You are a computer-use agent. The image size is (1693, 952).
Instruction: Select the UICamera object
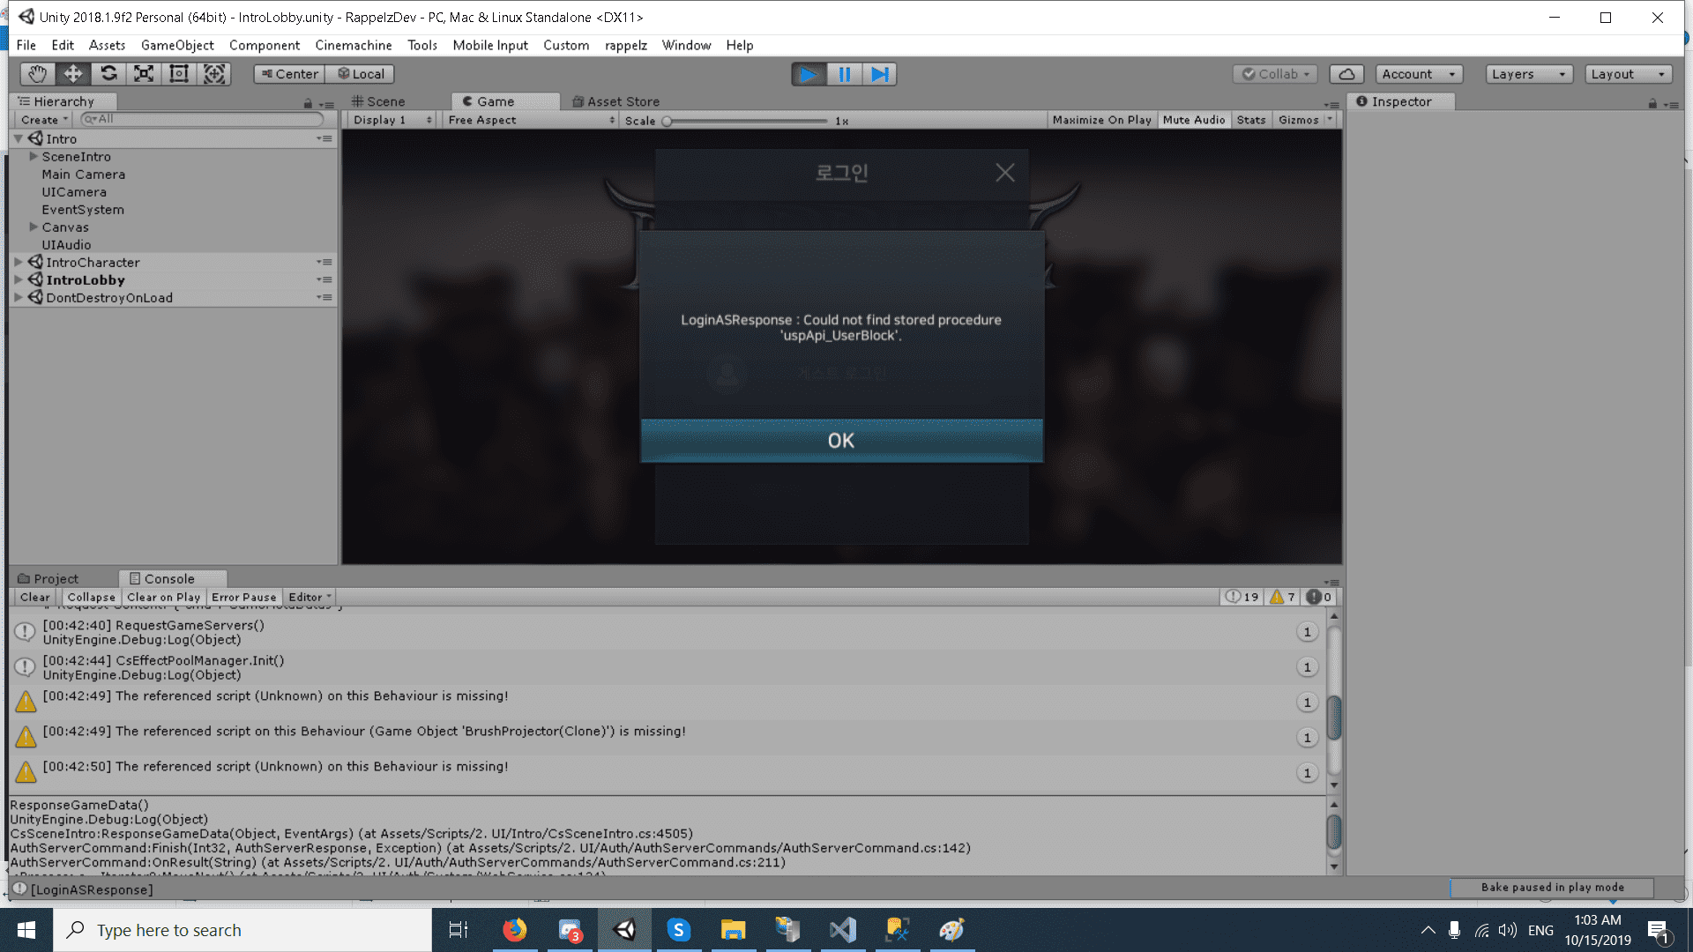pyautogui.click(x=74, y=191)
